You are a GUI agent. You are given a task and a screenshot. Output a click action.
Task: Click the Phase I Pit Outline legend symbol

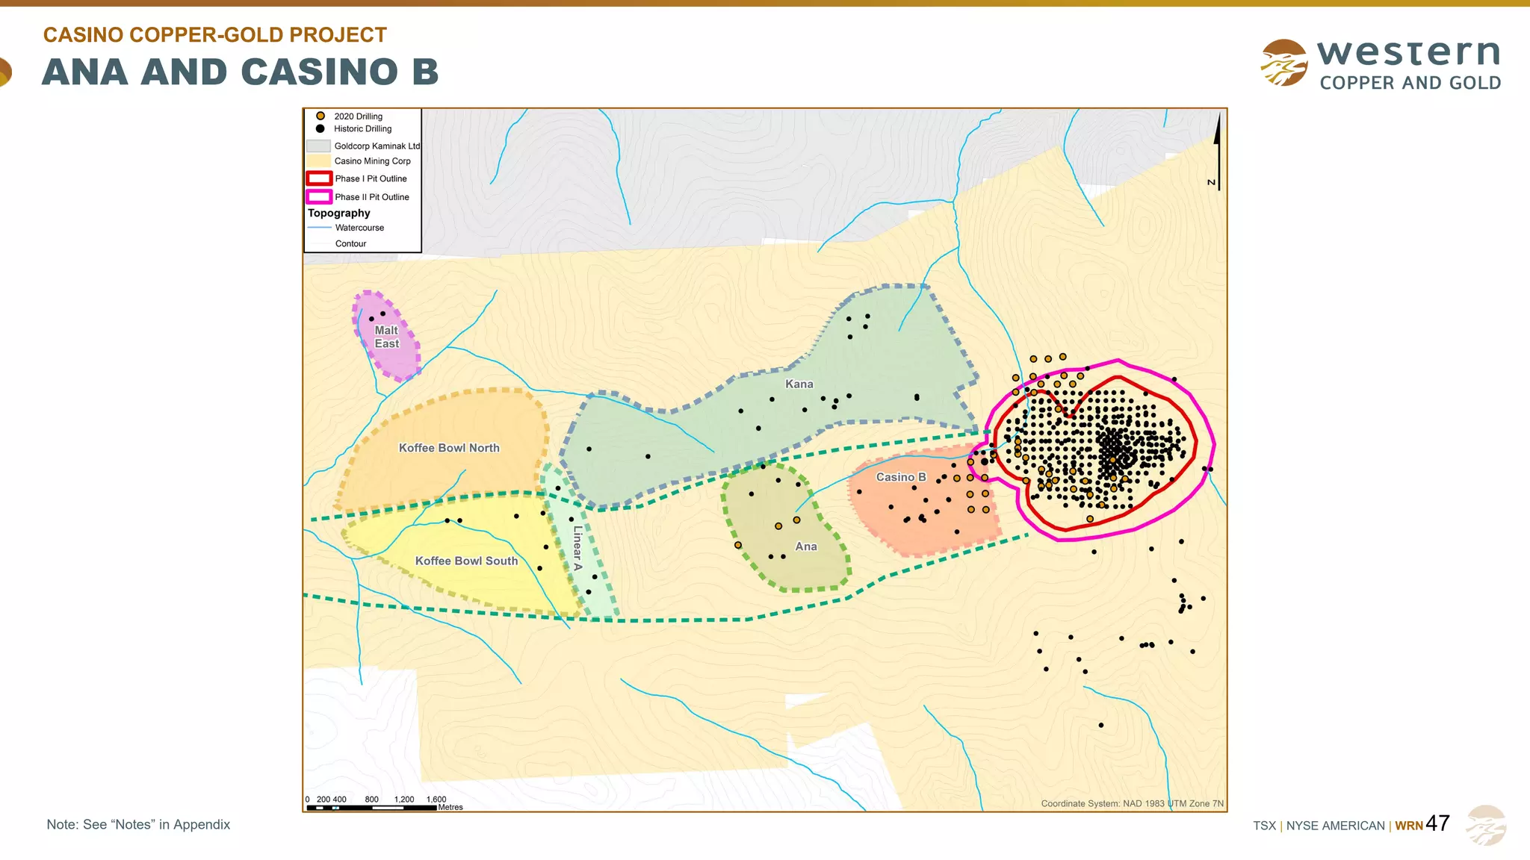pos(319,178)
